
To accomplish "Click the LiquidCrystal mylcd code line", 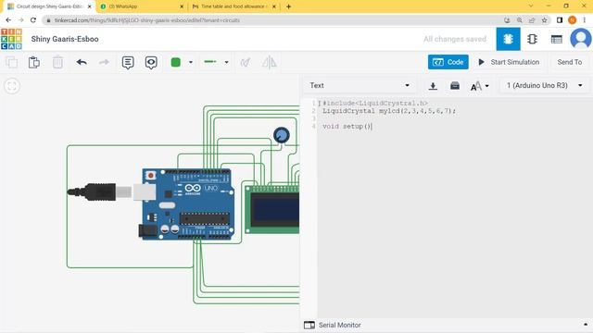I will coord(389,111).
